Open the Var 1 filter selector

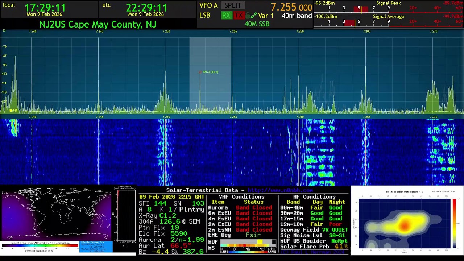point(266,16)
